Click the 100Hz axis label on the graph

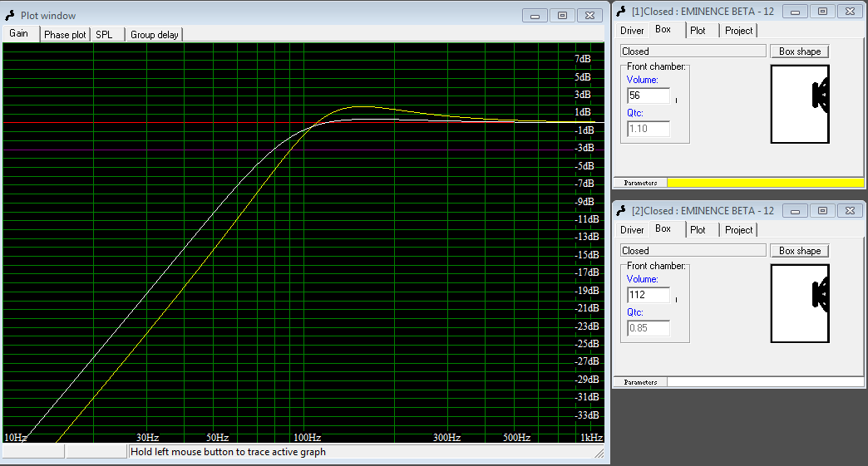(x=308, y=437)
